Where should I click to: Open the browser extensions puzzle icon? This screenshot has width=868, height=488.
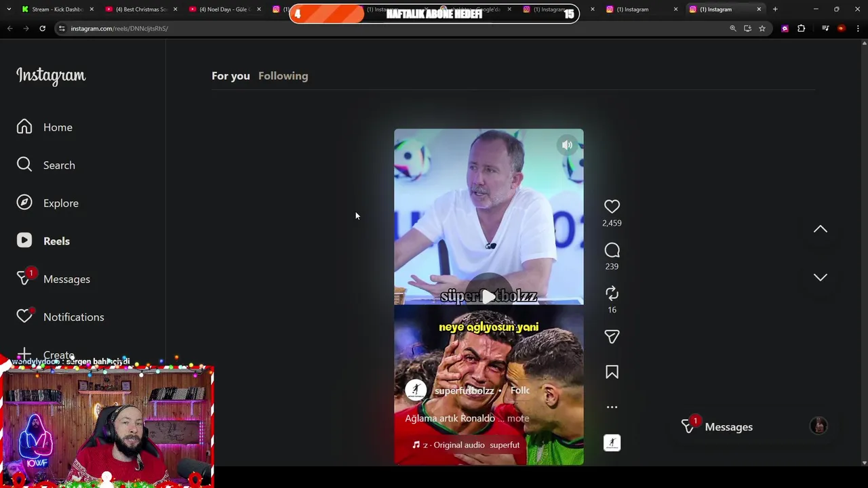pyautogui.click(x=802, y=28)
